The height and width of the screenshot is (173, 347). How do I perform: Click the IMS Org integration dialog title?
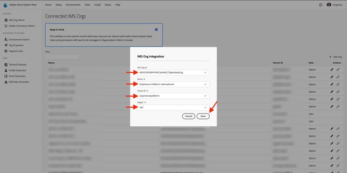click(151, 56)
